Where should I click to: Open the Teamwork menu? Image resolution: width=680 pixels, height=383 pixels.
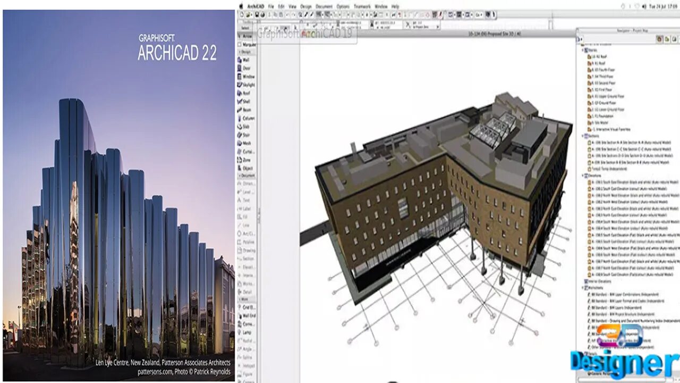[362, 6]
